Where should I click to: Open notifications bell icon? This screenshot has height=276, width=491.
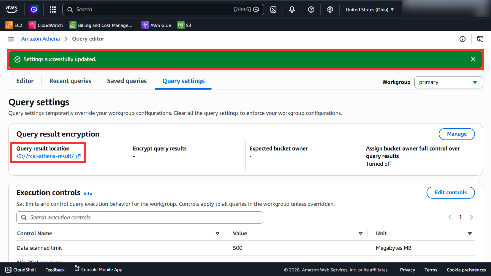point(292,9)
